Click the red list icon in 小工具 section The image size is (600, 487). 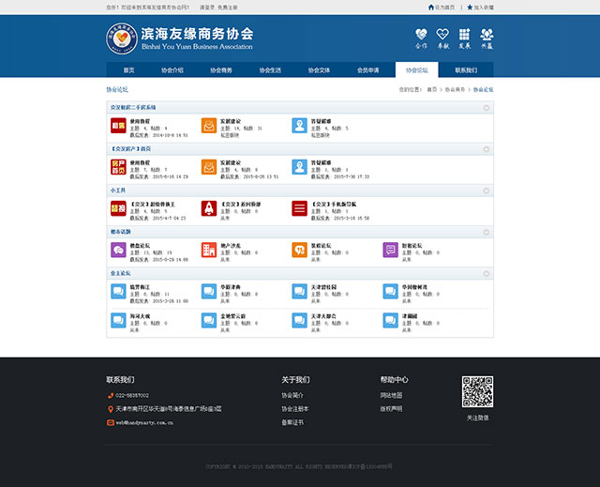pos(299,208)
